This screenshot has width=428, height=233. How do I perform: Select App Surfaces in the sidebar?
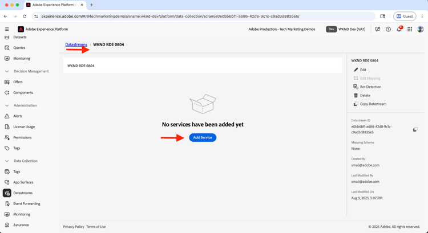click(x=23, y=182)
